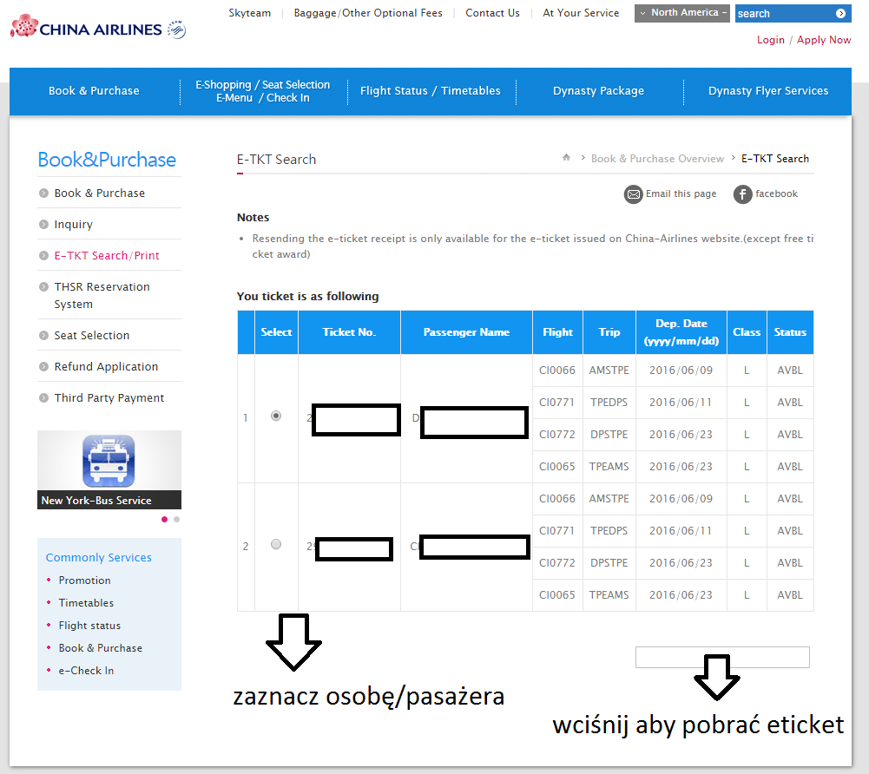Click bullet icon beside Refund Application item
The image size is (869, 774).
click(x=43, y=367)
